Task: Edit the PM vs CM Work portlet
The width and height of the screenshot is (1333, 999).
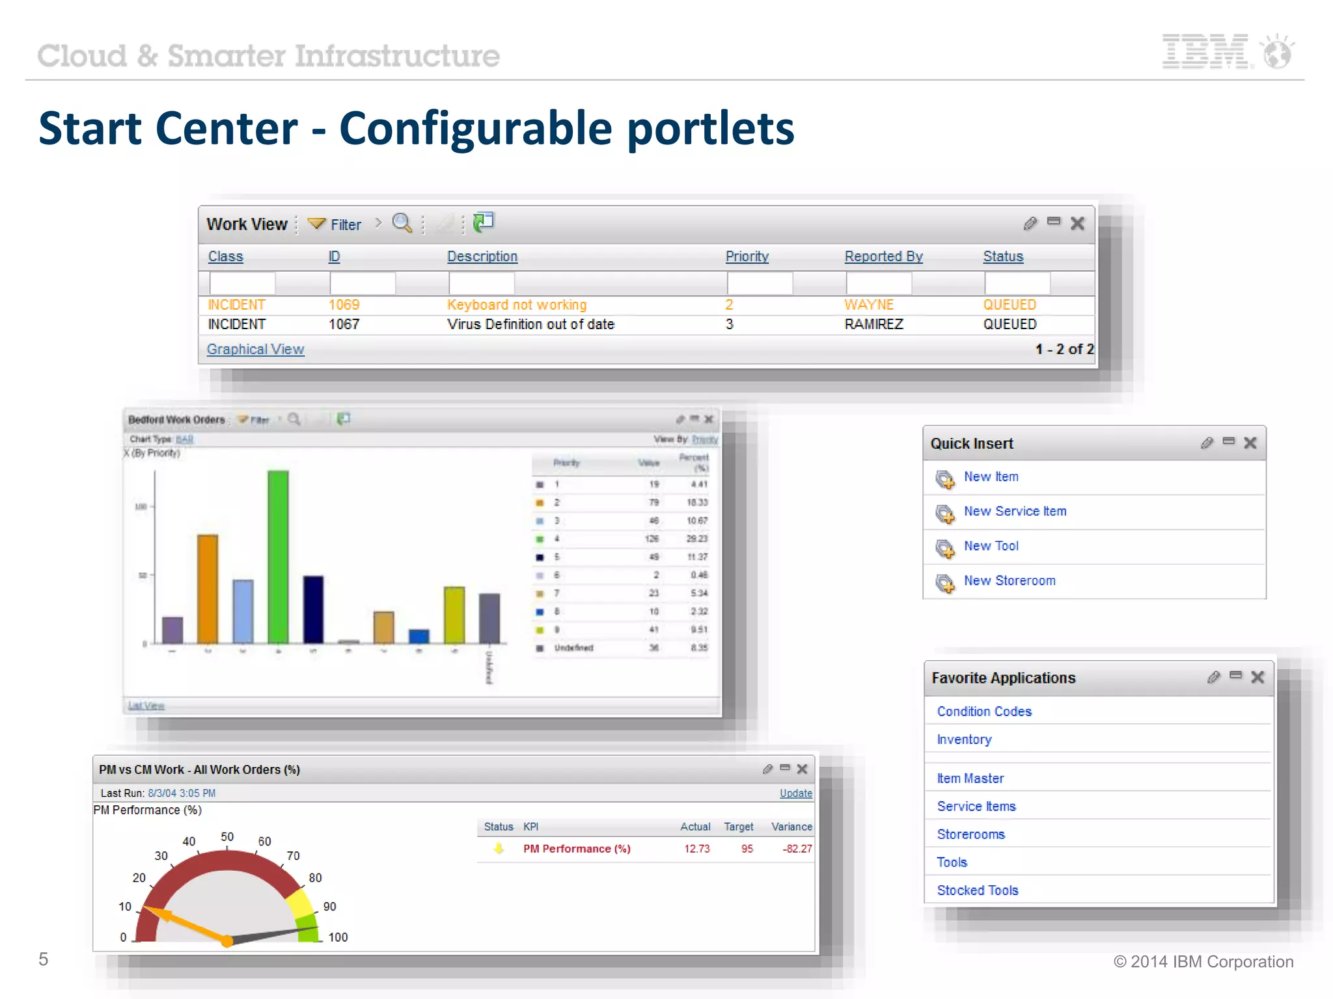Action: tap(767, 769)
